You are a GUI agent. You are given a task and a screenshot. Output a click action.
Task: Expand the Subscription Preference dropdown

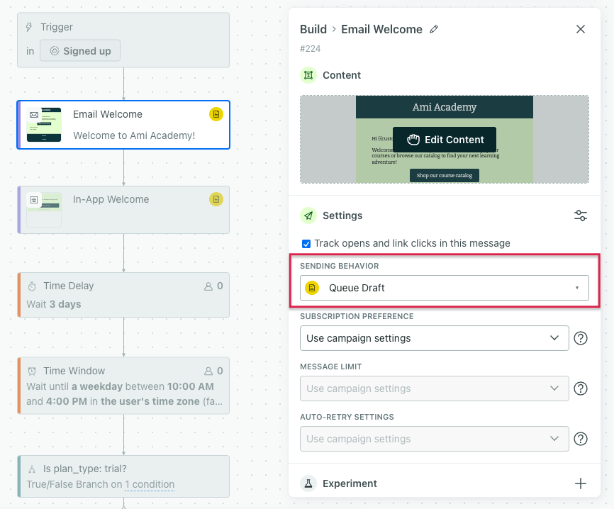click(434, 338)
